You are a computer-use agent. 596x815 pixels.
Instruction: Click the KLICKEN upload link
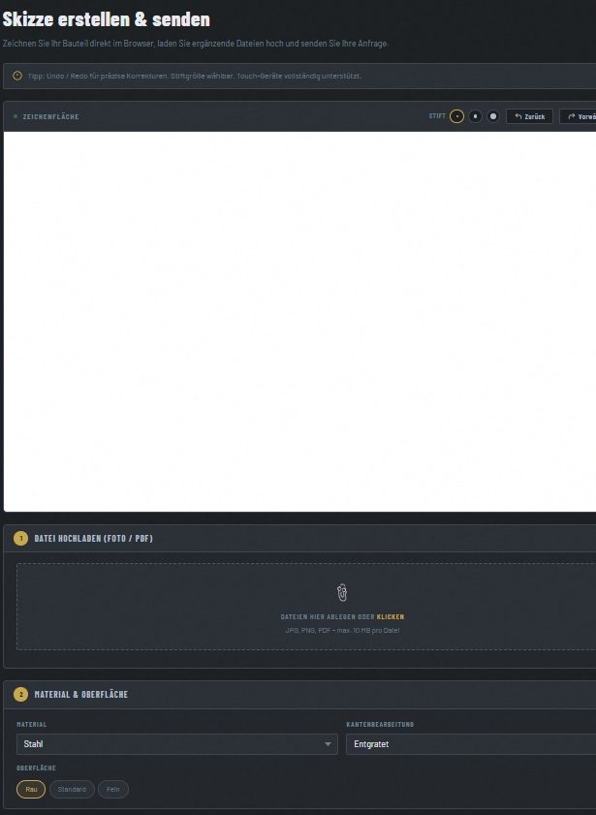coord(391,617)
